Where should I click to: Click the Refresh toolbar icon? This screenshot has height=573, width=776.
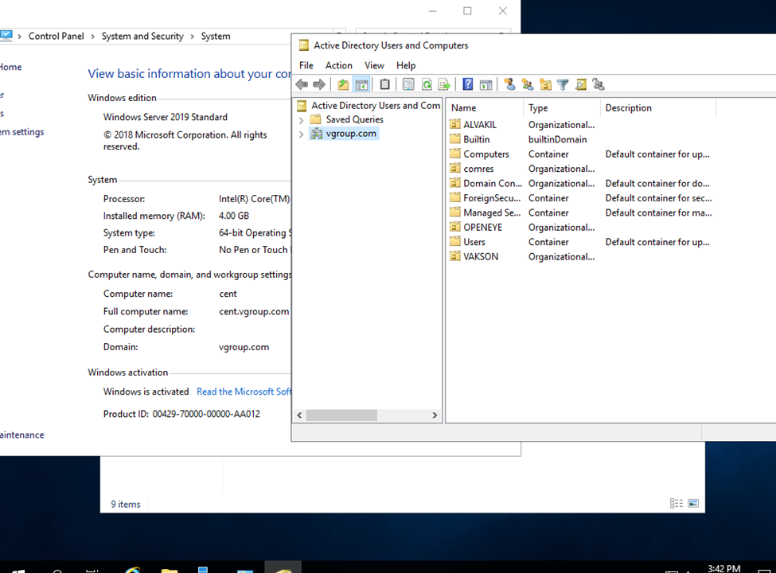pos(427,84)
